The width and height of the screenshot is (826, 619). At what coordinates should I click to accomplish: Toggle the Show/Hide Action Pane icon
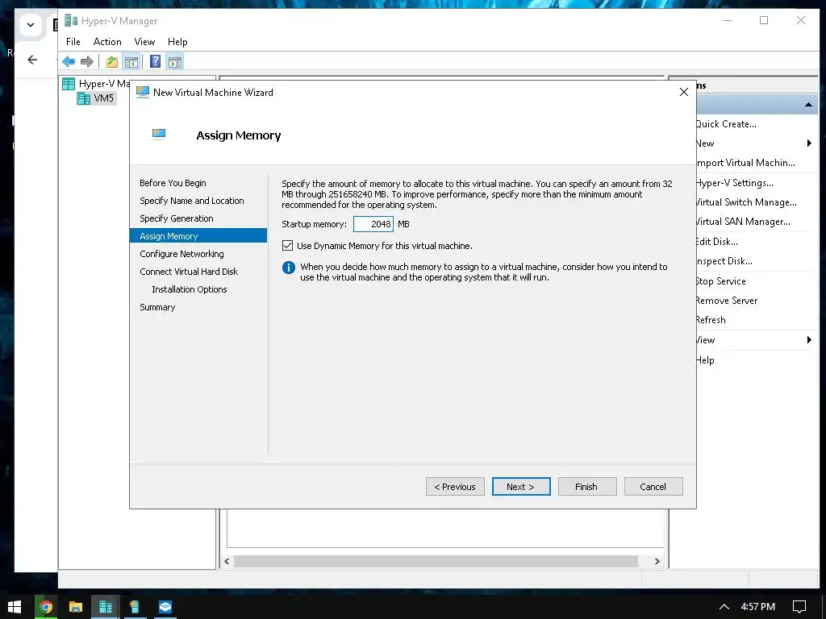pos(175,61)
